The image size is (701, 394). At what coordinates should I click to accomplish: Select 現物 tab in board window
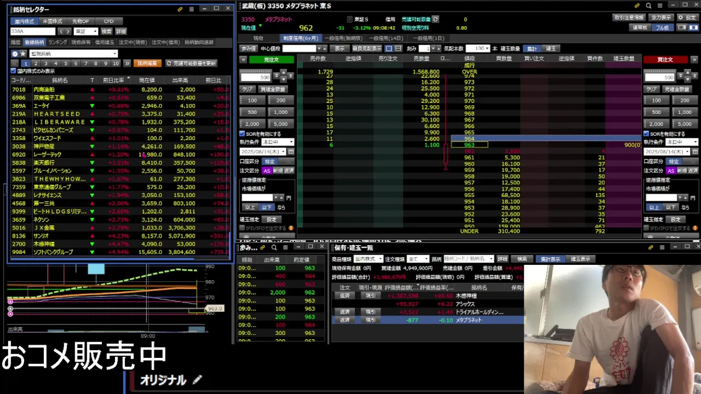pyautogui.click(x=258, y=38)
